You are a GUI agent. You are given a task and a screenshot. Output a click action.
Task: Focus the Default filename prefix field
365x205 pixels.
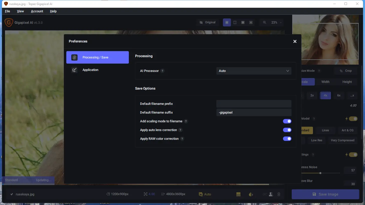point(254,104)
